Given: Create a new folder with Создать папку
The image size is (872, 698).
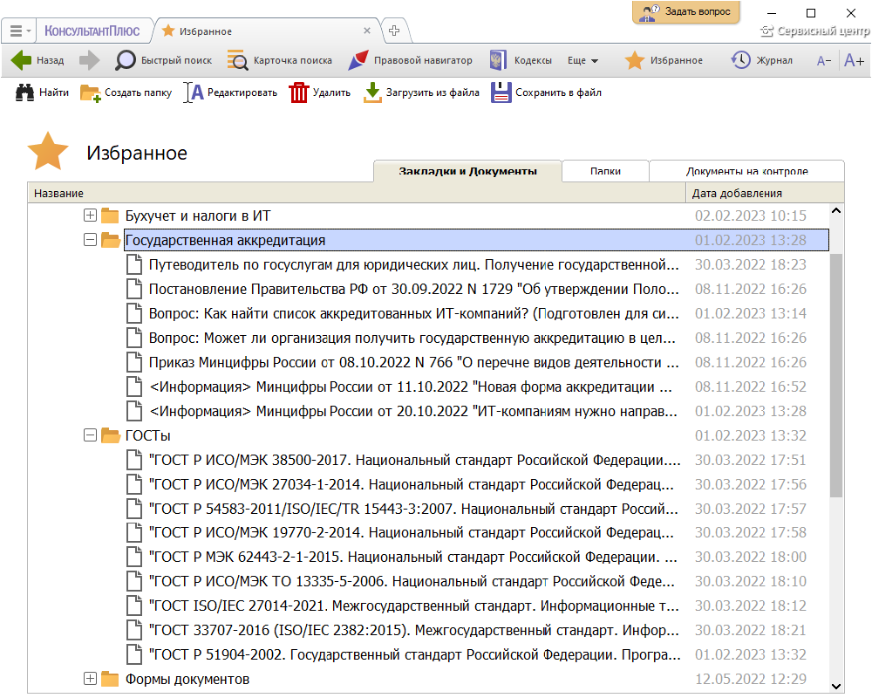Looking at the screenshot, I should point(91,92).
